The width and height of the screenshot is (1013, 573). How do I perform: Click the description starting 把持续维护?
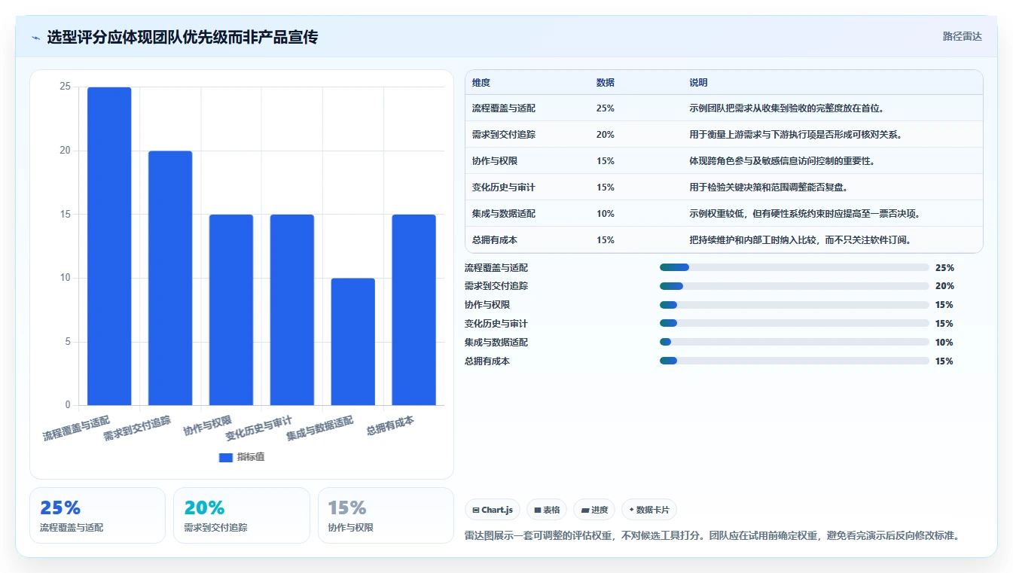coord(802,240)
